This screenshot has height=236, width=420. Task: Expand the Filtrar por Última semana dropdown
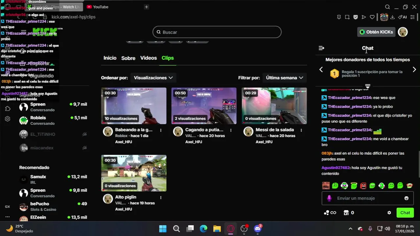pyautogui.click(x=285, y=78)
